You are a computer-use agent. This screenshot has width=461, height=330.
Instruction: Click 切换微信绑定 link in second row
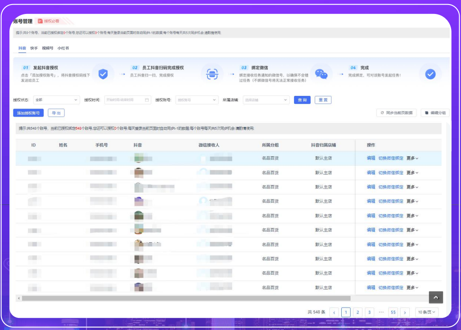391,173
